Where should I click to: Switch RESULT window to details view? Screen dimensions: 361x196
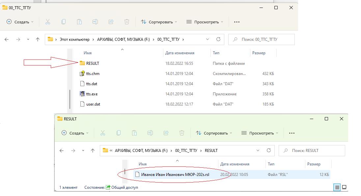(x=337, y=187)
